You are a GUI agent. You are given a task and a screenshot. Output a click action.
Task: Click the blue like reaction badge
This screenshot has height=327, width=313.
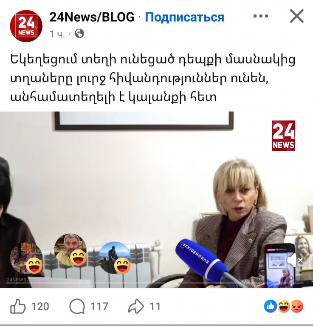271,307
